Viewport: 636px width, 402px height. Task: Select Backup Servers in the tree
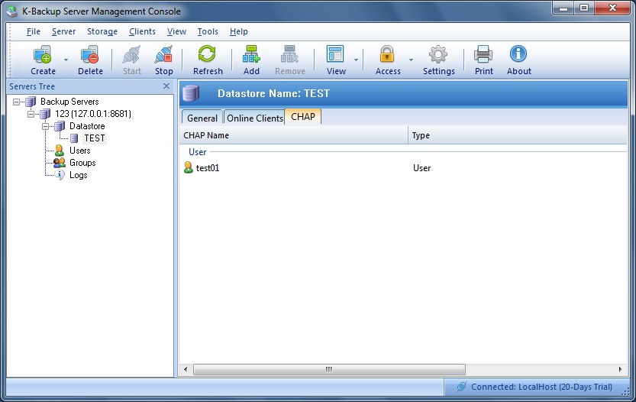click(x=69, y=102)
